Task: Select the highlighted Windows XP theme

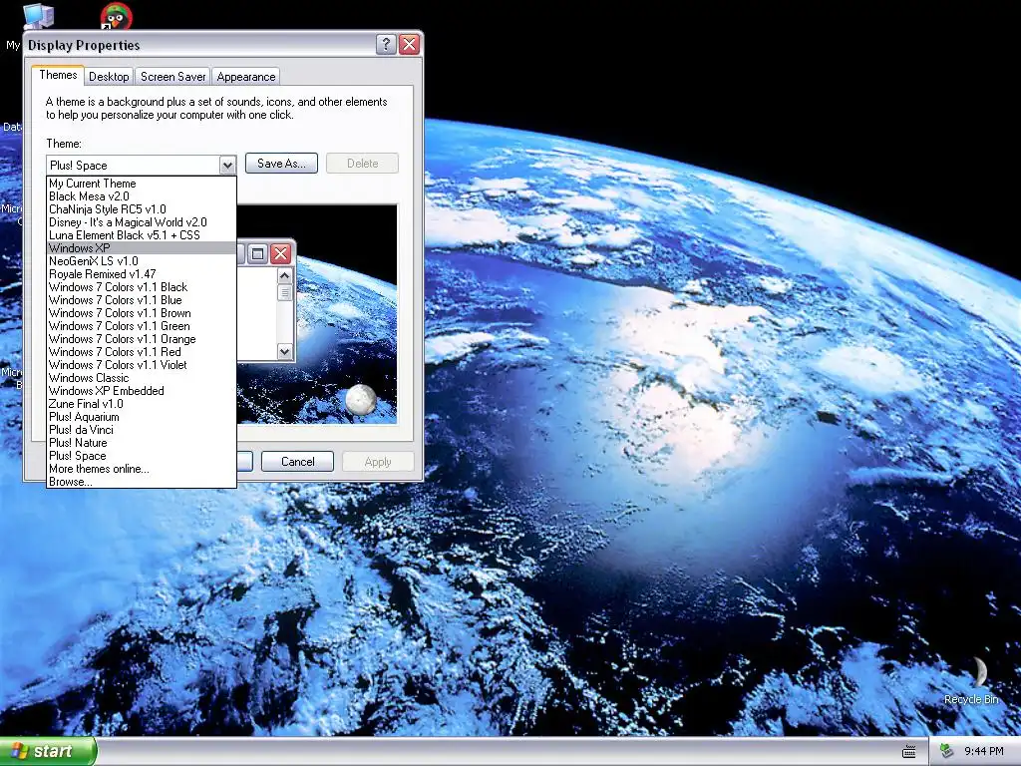Action: (x=142, y=248)
